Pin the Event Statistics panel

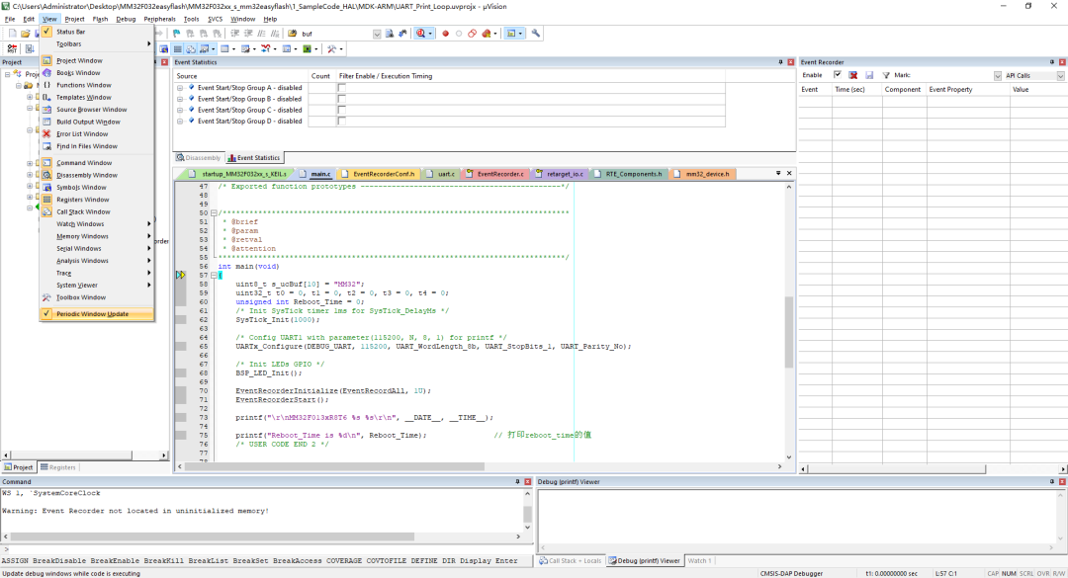(780, 62)
